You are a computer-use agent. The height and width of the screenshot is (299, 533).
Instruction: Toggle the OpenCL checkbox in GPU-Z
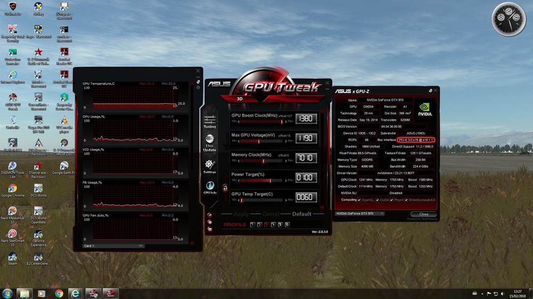point(359,200)
